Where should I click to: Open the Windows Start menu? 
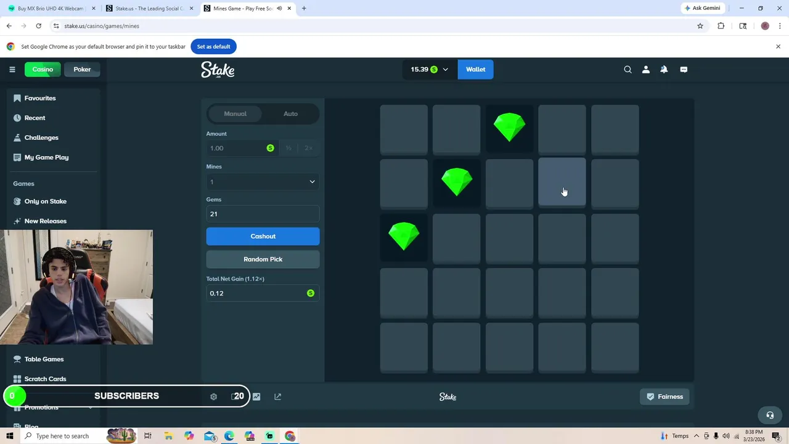coord(10,436)
